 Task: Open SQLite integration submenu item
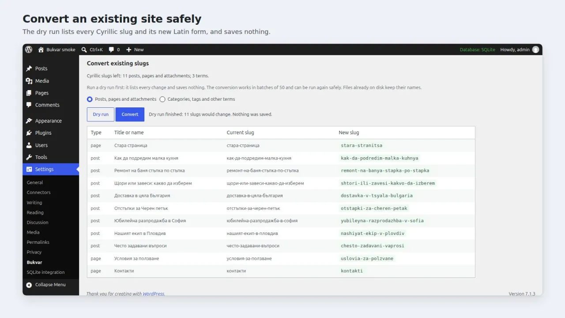[45, 272]
